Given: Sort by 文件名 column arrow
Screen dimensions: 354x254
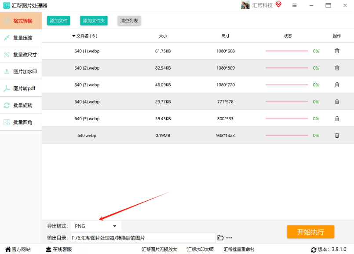Looking at the screenshot, I should click(x=73, y=36).
